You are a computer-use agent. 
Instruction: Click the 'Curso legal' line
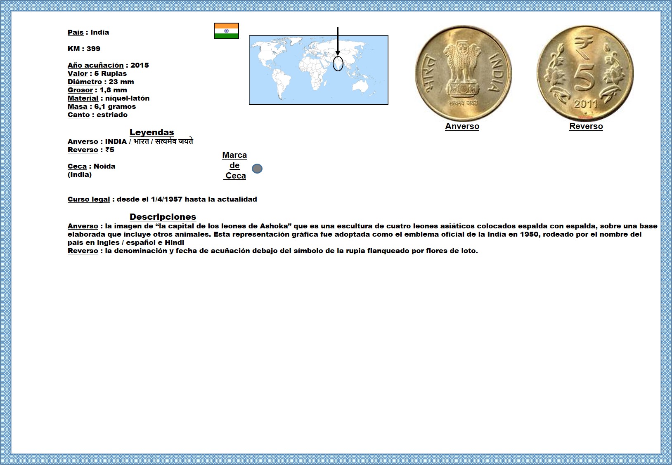pos(162,199)
